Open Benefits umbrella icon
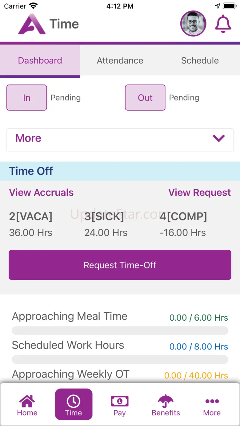240x426 pixels. [x=166, y=401]
